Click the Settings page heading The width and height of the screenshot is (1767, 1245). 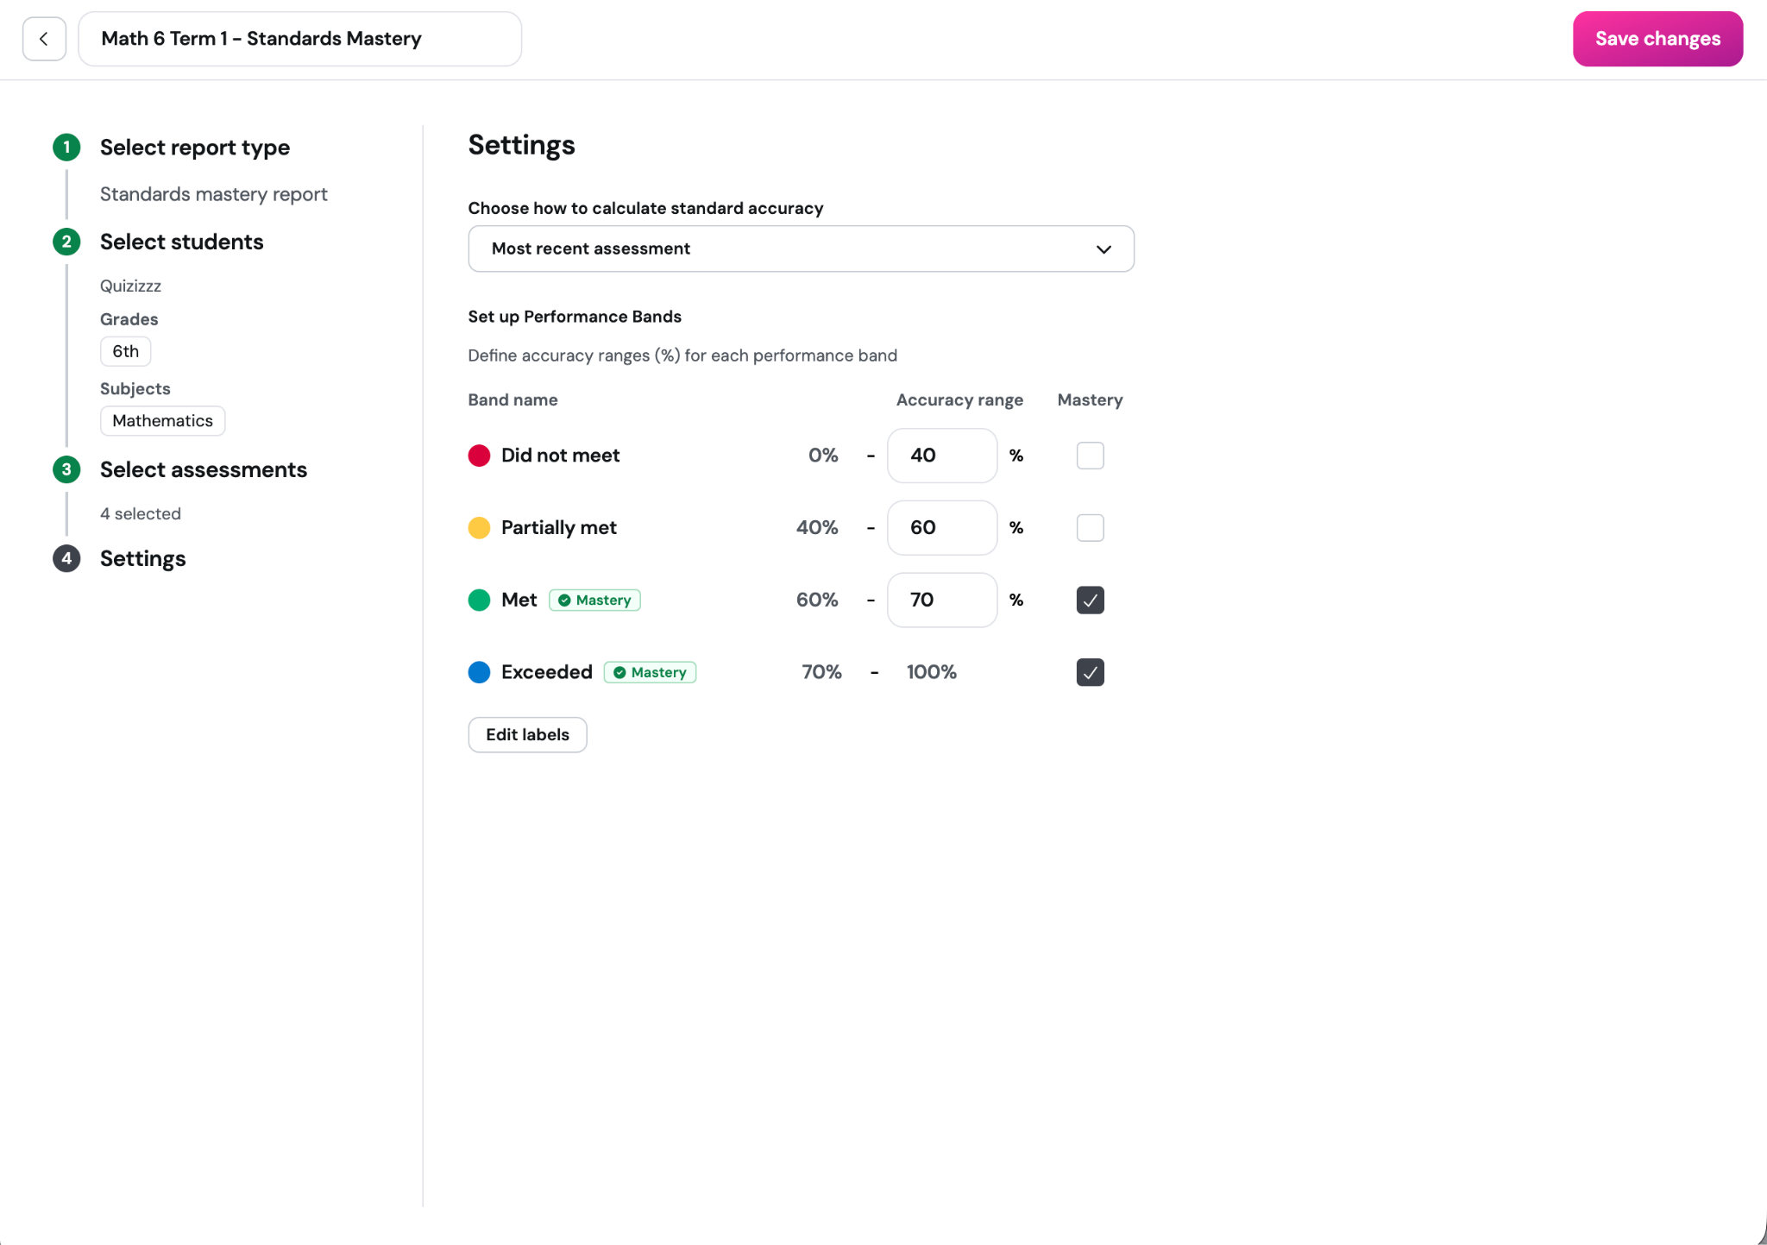point(521,145)
